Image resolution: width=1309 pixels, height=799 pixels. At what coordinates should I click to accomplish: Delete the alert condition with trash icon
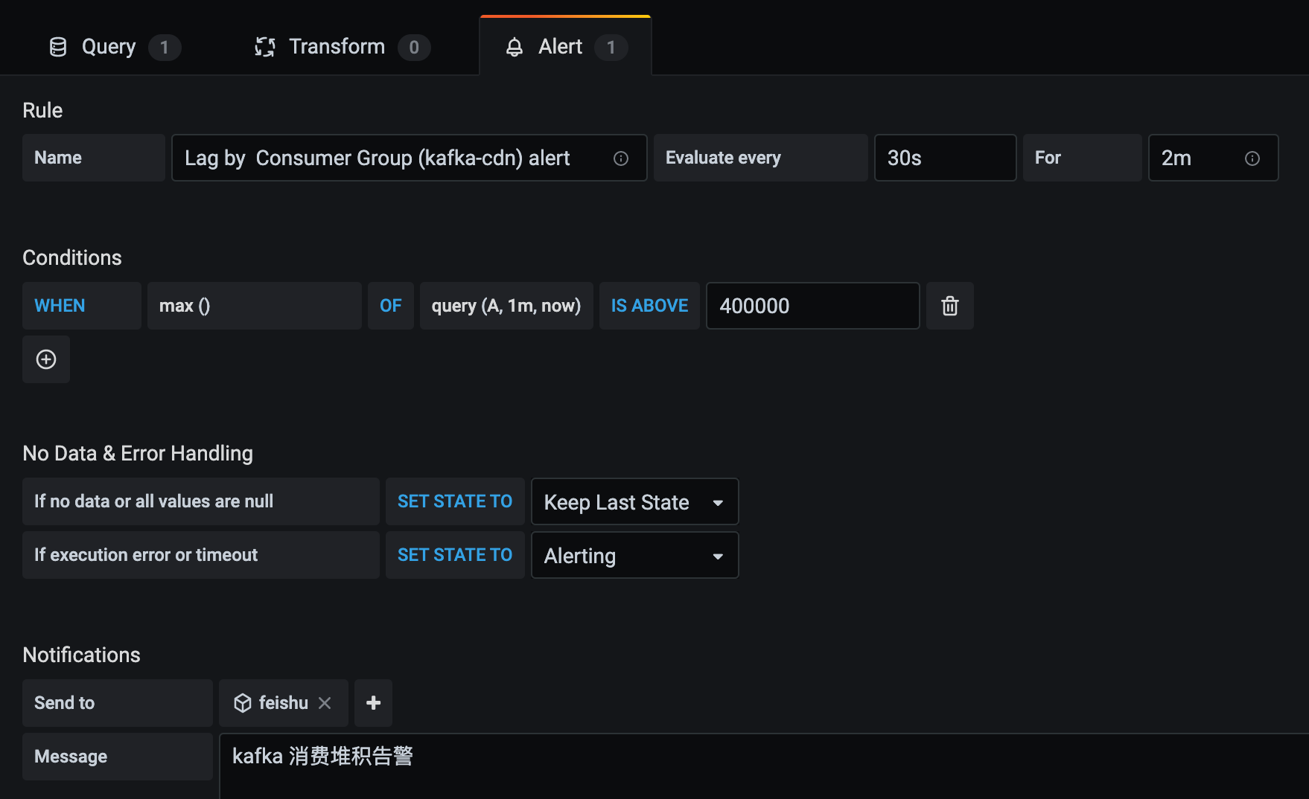949,306
